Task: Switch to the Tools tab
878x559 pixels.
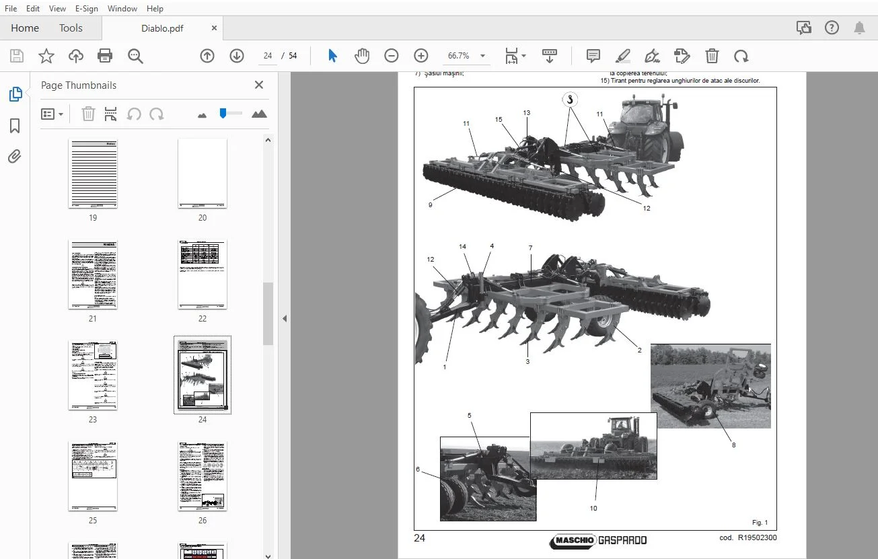Action: pyautogui.click(x=71, y=28)
